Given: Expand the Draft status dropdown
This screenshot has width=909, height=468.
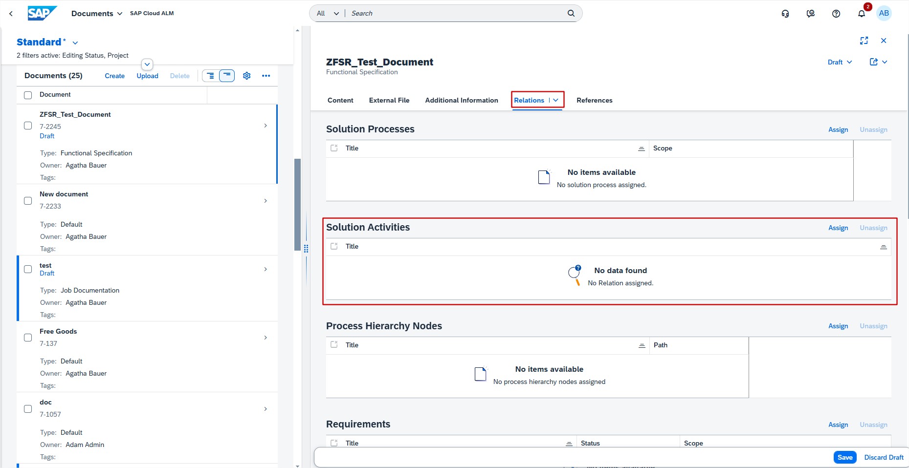Looking at the screenshot, I should [840, 62].
